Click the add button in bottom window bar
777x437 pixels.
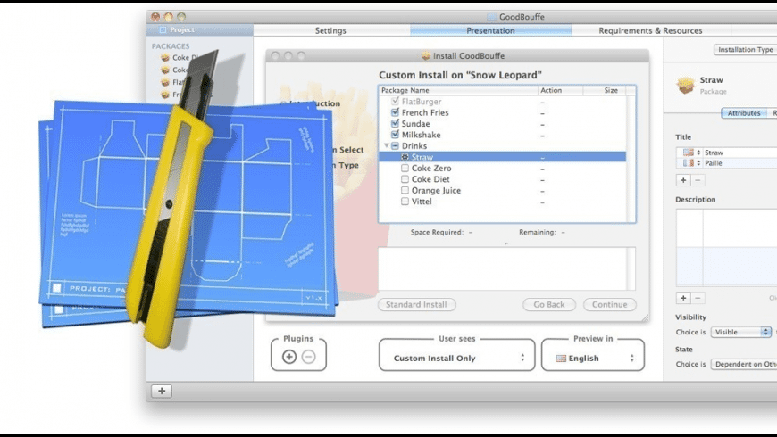162,391
